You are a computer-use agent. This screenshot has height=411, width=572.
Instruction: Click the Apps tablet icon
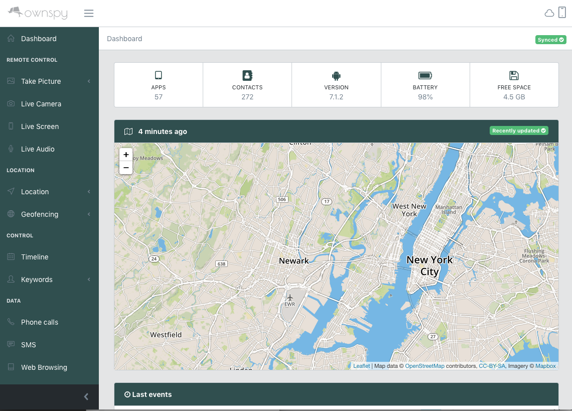(159, 75)
